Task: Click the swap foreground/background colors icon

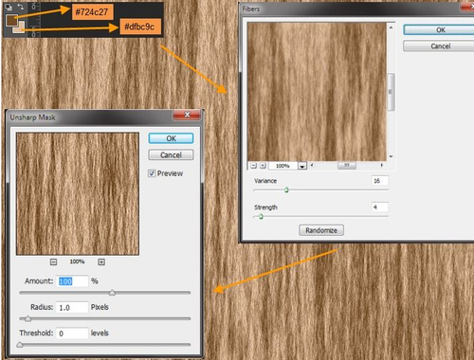Action: [21, 7]
